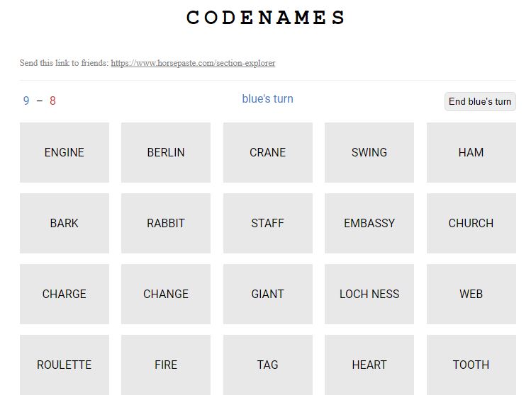Reveal the HAM card
Image resolution: width=531 pixels, height=395 pixels.
point(471,152)
